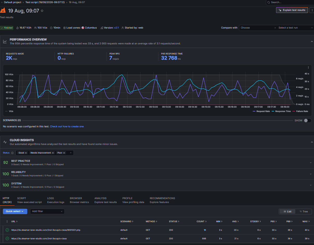Click the search input field

point(290,2)
